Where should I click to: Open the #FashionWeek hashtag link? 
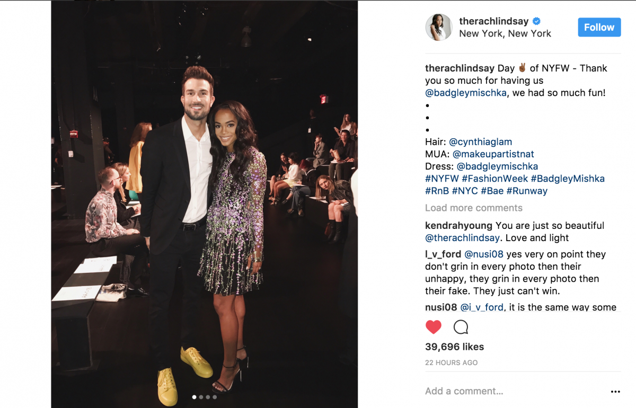[x=495, y=179]
